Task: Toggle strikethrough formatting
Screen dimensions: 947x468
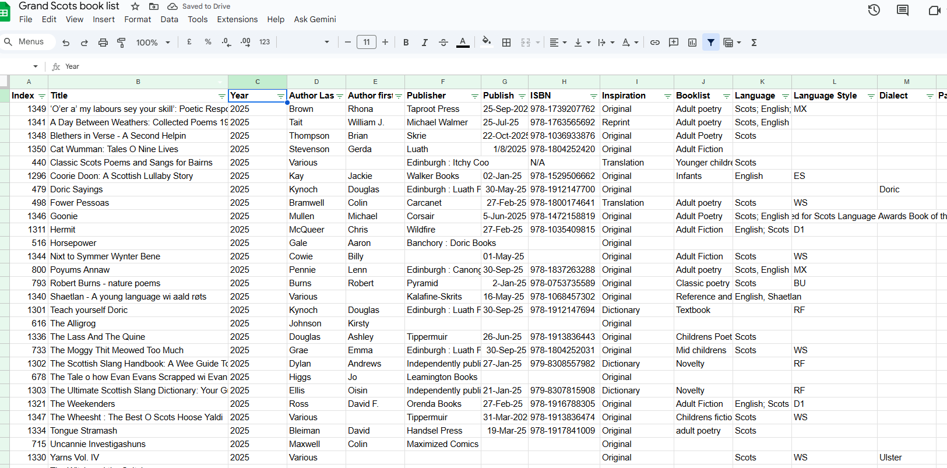Action: tap(443, 43)
